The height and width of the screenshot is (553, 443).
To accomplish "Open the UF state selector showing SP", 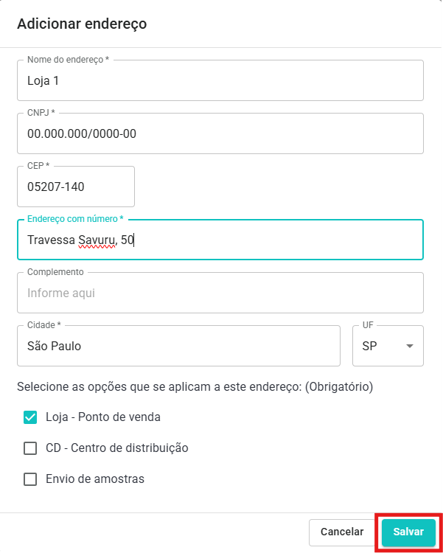I will pos(388,346).
